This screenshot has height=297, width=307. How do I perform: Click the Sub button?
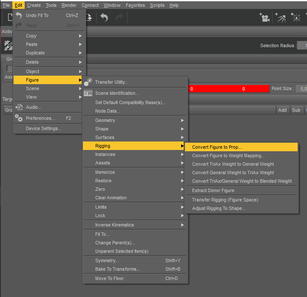coord(296,110)
